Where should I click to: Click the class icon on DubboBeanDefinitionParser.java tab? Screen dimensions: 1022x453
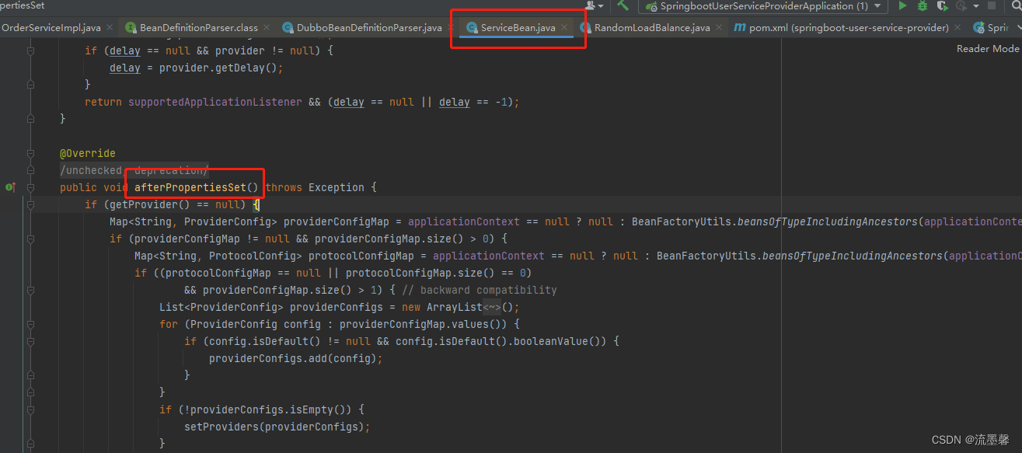288,28
